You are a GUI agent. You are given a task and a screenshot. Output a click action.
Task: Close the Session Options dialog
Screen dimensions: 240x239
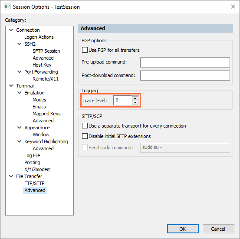[x=233, y=7]
